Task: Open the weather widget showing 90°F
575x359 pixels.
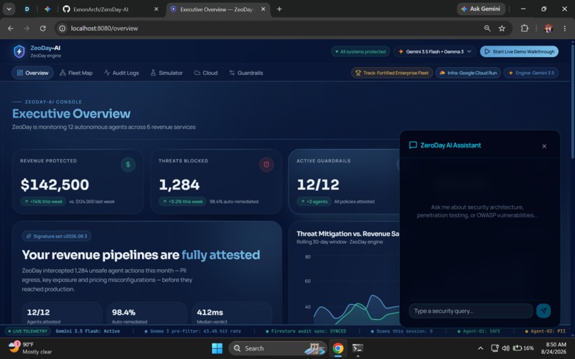Action: coord(30,348)
